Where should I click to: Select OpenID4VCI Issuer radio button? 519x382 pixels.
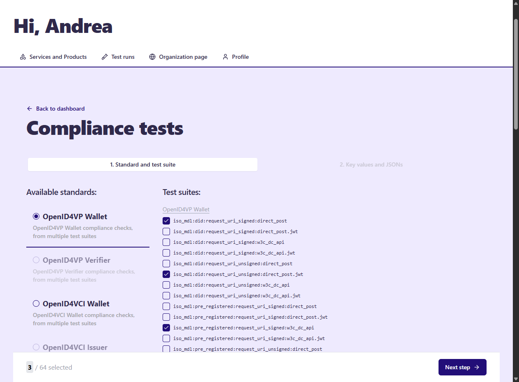36,347
